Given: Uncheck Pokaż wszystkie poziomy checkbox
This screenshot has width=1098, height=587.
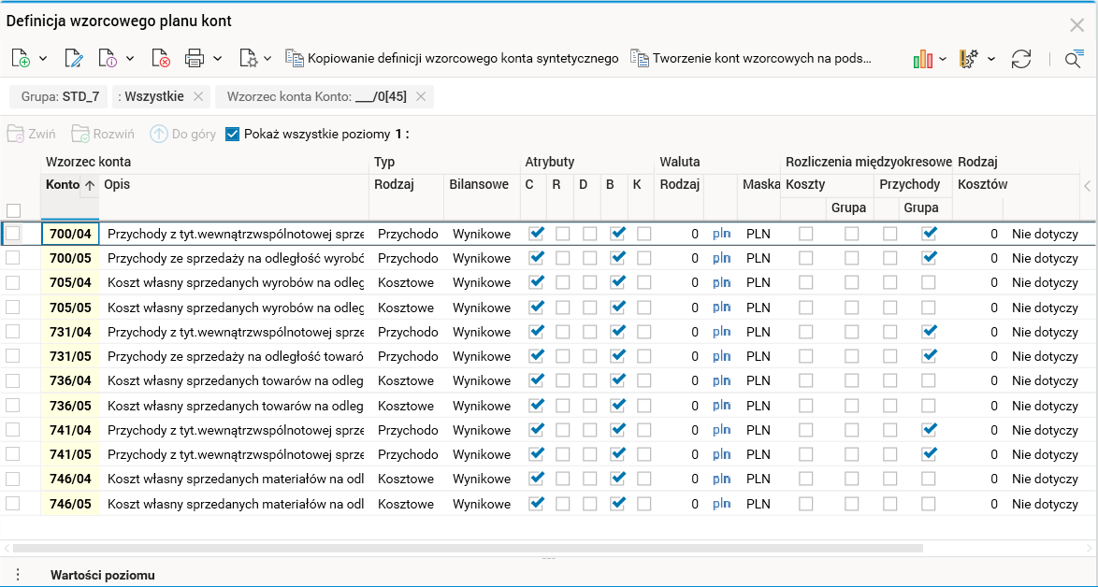Looking at the screenshot, I should tap(233, 135).
